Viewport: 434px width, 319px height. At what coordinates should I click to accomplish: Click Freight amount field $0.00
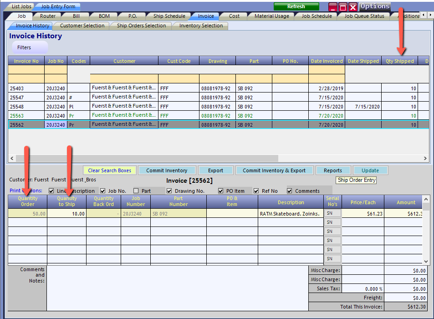click(x=405, y=298)
